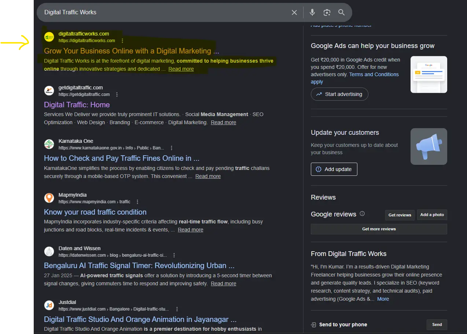Screen dimensions: 467x334
Task: Click the Add update button
Action: click(334, 169)
